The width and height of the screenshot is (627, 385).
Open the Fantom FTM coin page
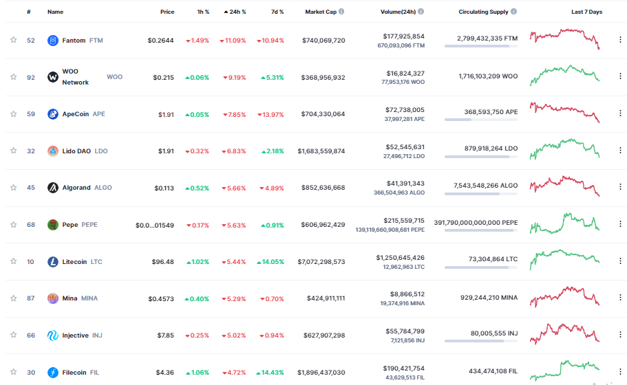pyautogui.click(x=83, y=41)
